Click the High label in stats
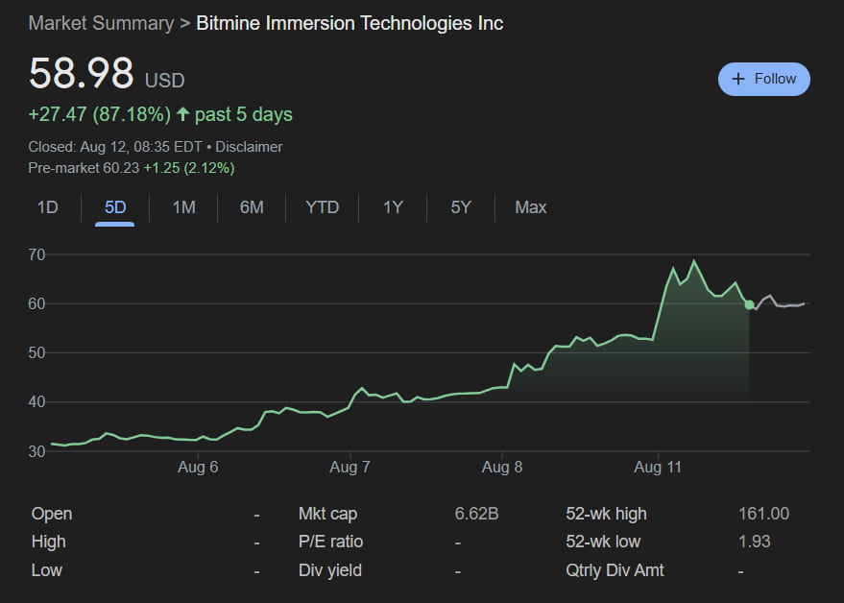Screen dimensions: 844x603 click(48, 542)
